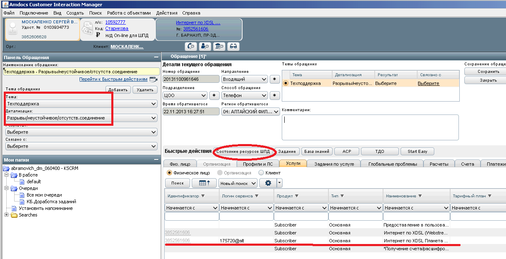Expand Searches tree folder

(x=6, y=215)
